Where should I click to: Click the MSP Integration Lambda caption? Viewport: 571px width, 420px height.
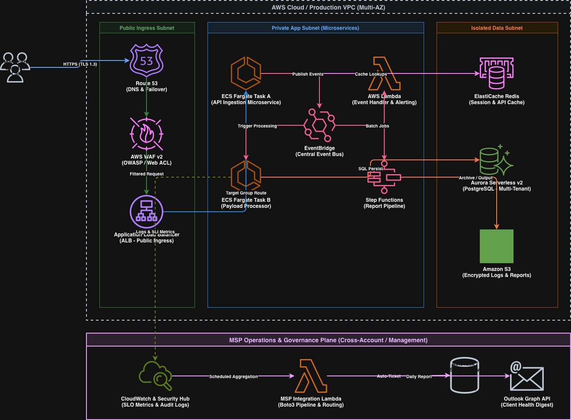311,402
